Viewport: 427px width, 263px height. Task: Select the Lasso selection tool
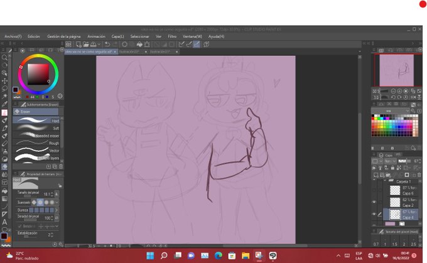click(4, 89)
